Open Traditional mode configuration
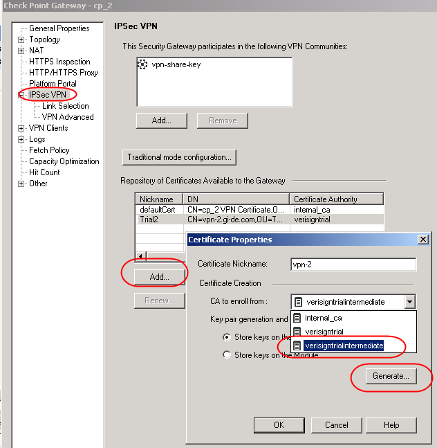437x448 pixels. point(179,157)
